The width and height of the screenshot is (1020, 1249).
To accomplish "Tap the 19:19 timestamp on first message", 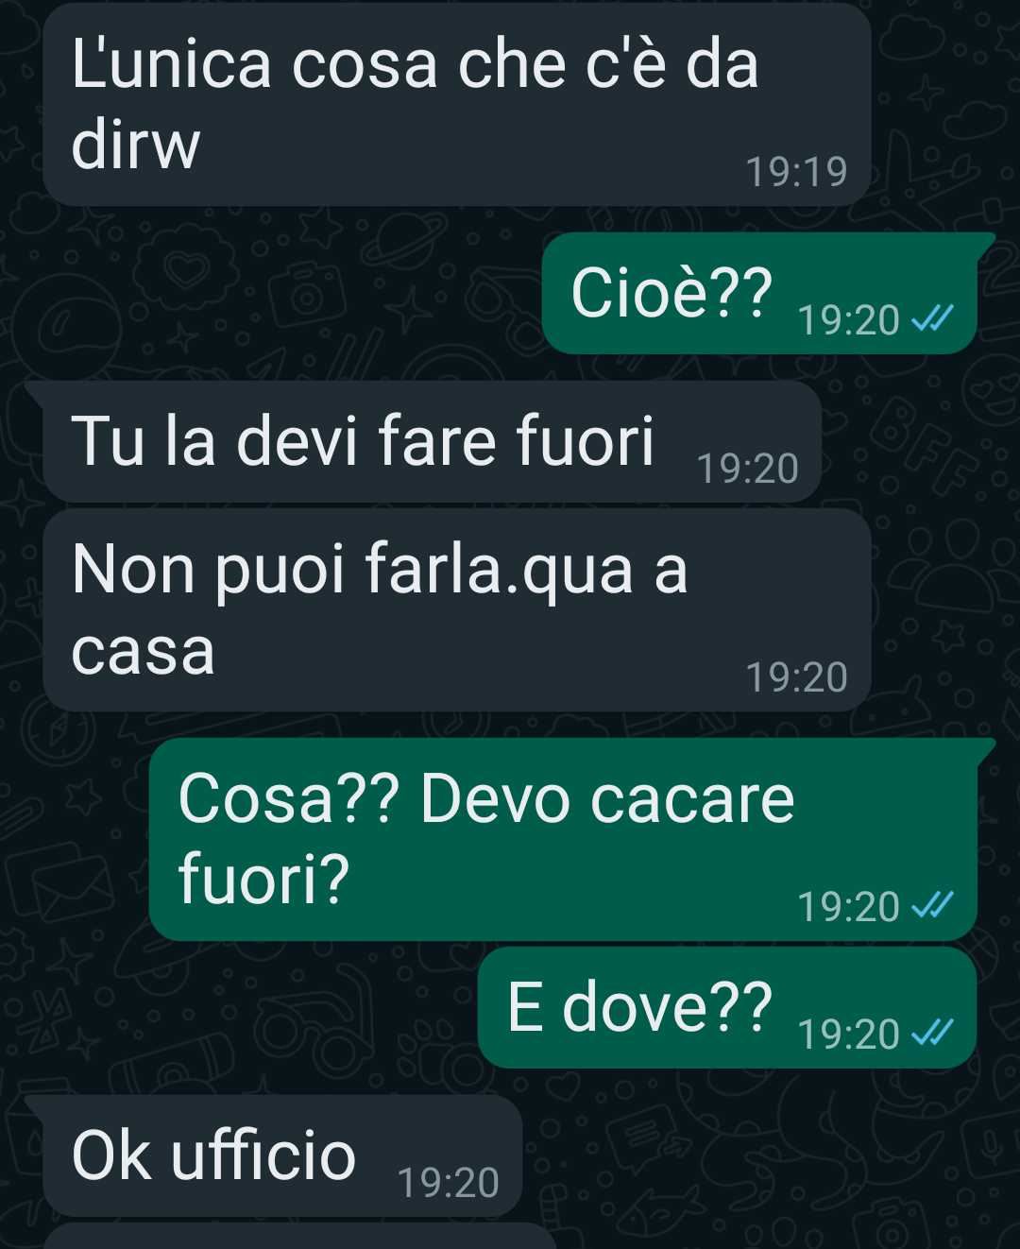I will [796, 172].
